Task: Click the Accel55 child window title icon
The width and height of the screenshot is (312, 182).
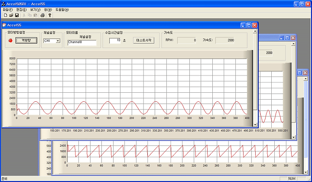Action: point(4,25)
